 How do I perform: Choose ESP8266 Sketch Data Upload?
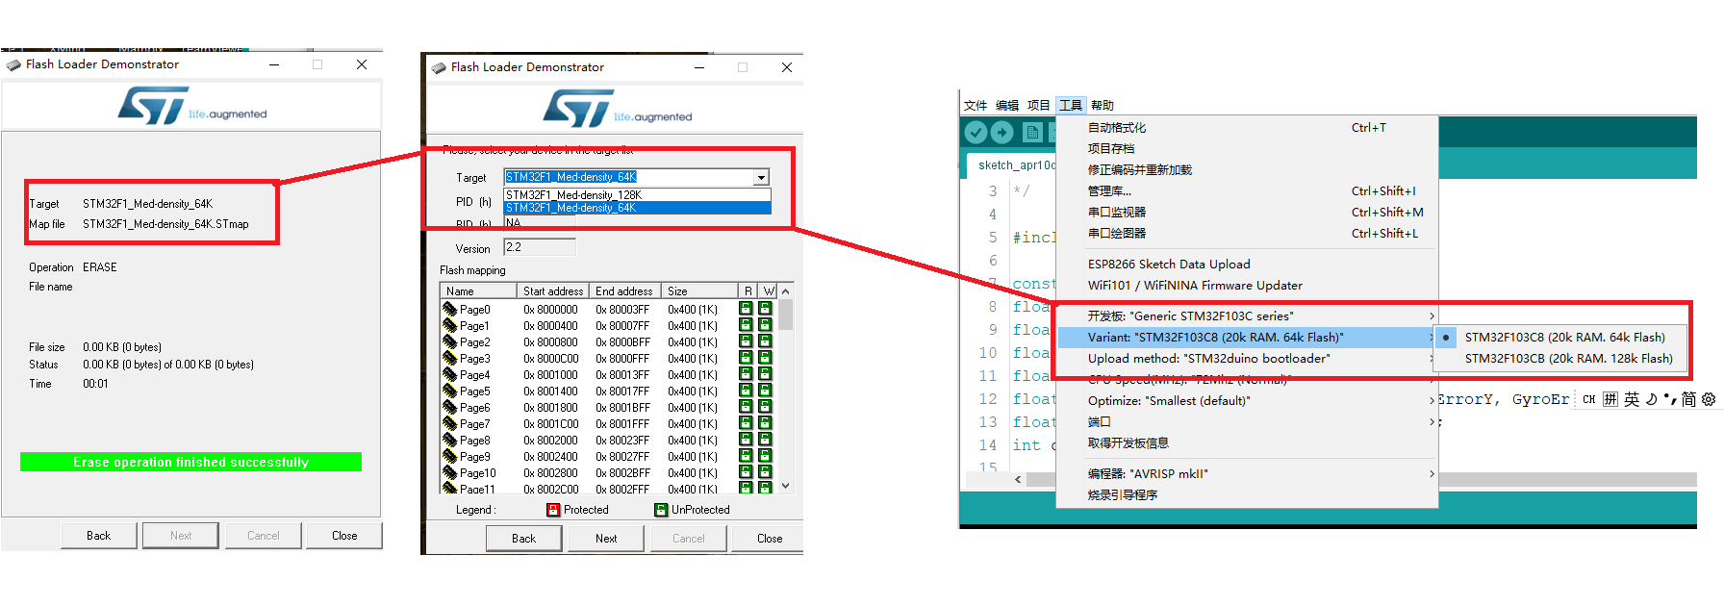[x=1247, y=265]
